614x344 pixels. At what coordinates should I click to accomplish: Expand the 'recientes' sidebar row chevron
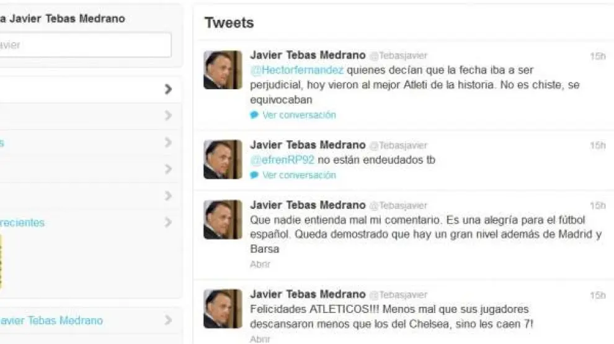168,222
